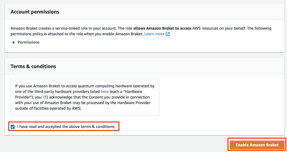287x152 pixels.
Task: Open the "here" hardware providers link
Action: coord(105,92)
